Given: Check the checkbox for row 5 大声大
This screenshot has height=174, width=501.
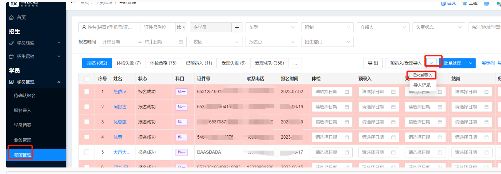Looking at the screenshot, I should tap(86, 152).
